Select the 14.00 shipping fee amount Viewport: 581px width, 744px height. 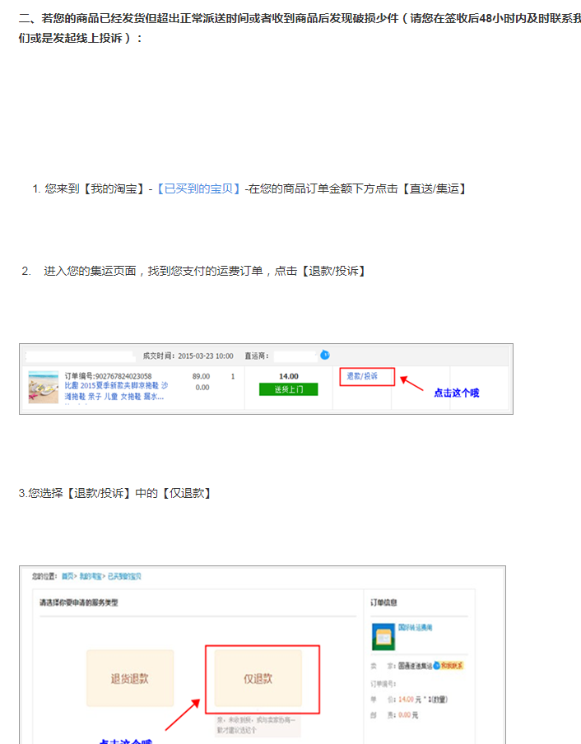289,376
